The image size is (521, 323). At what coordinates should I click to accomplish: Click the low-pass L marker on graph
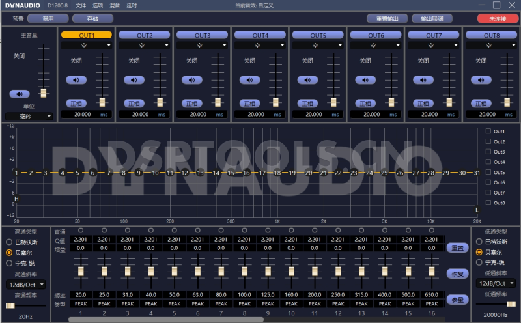(477, 210)
